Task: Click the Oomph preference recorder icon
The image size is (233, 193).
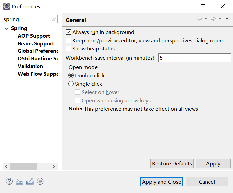Action: [40, 181]
